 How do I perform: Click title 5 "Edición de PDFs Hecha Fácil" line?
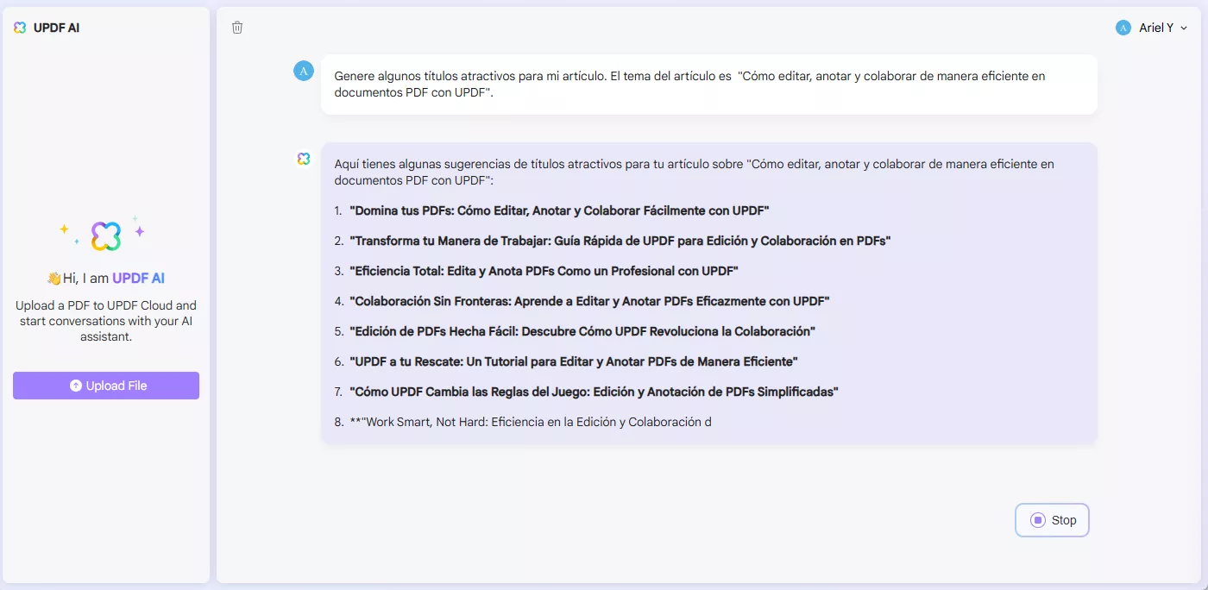[582, 331]
